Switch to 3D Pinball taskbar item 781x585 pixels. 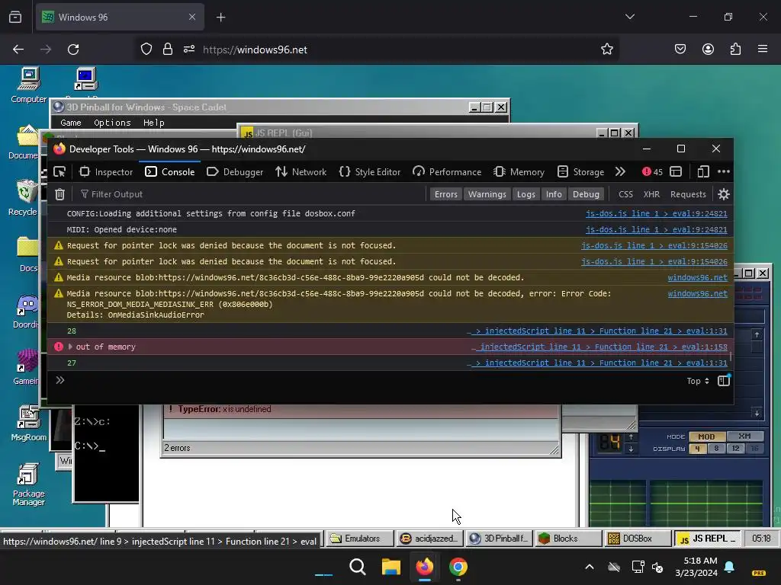[499, 539]
